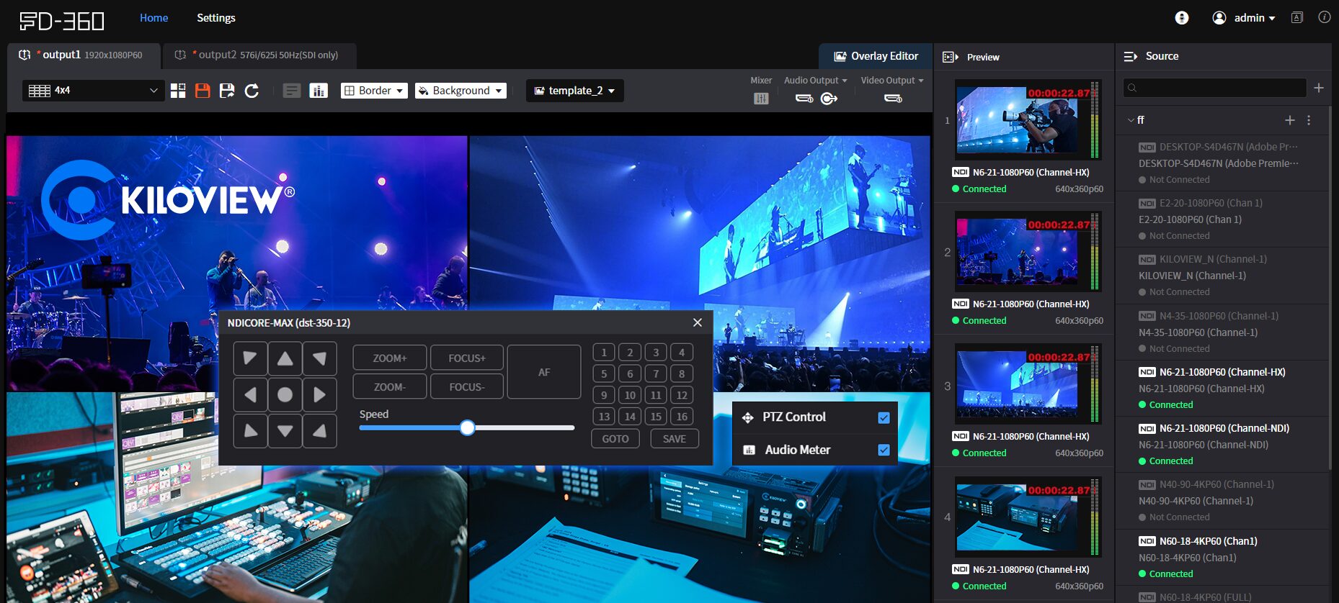Open the Background dropdown
The image size is (1339, 603).
[461, 91]
